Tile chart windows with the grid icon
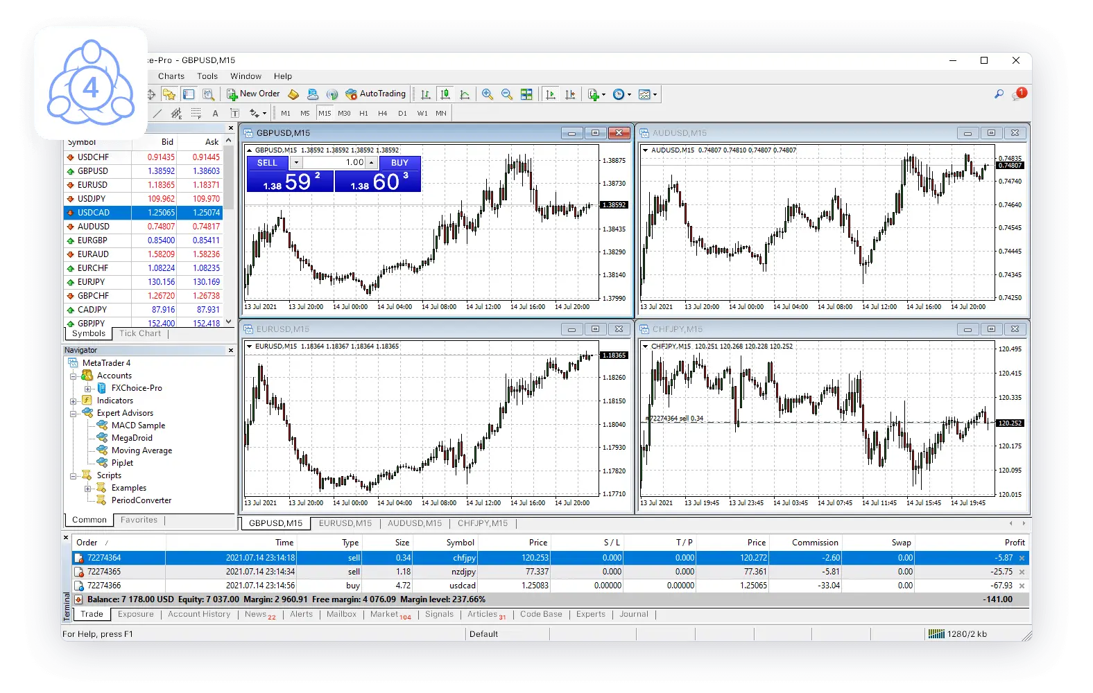This screenshot has height=693, width=1093. tap(526, 94)
